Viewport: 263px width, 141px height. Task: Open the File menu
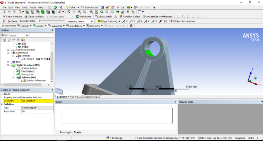(x=4, y=7)
